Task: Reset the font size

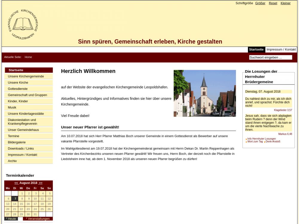Action: coord(273,3)
